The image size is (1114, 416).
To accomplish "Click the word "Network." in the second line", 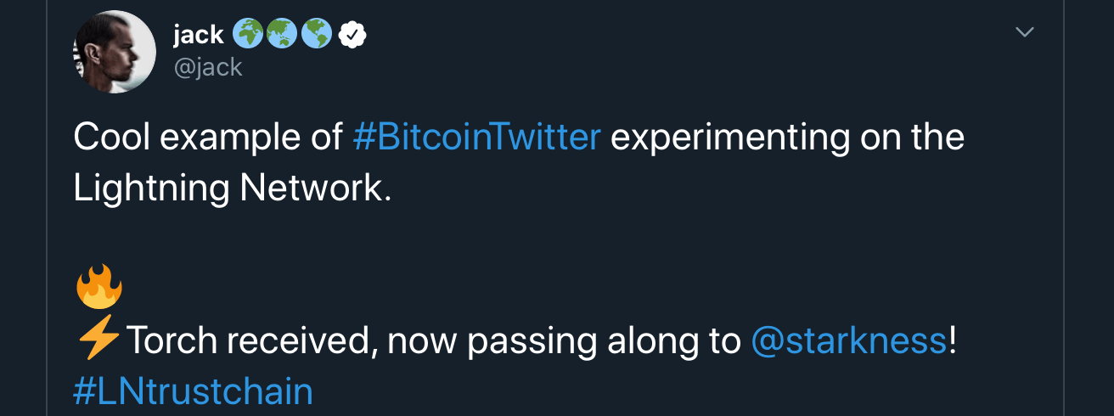I will (316, 188).
